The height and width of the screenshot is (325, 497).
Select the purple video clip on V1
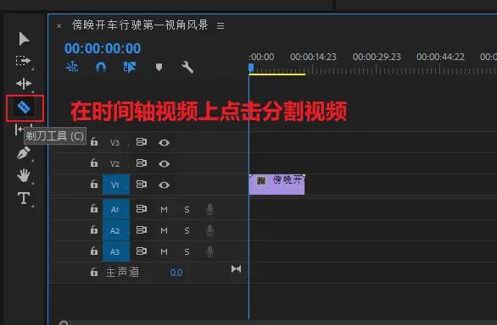(276, 185)
